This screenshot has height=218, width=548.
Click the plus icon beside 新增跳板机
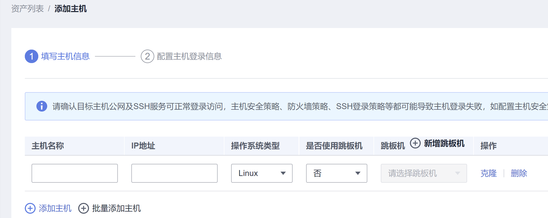(415, 143)
